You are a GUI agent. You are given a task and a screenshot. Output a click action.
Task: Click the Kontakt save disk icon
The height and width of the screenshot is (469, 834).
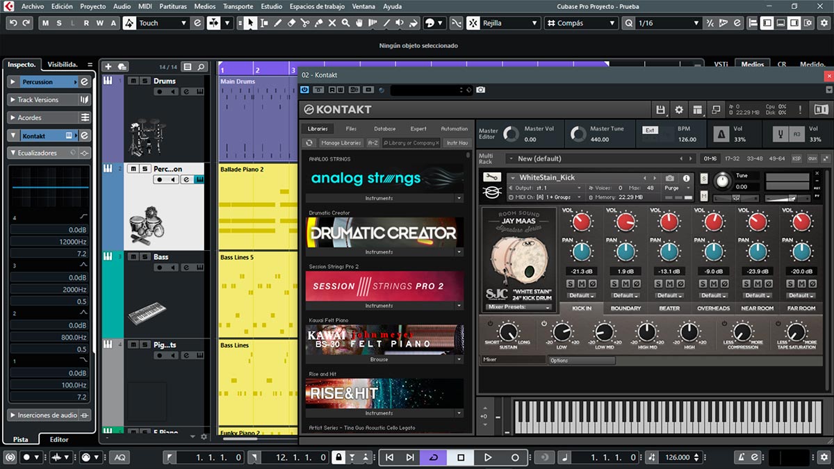click(661, 110)
